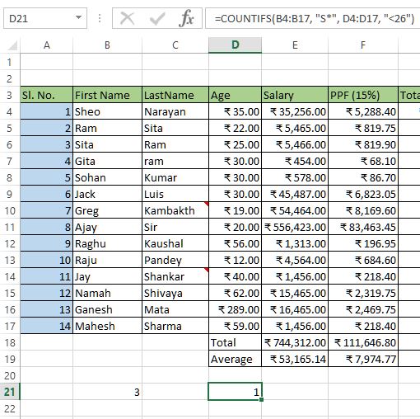Click the "Age" header cell
The image size is (420, 419).
click(235, 95)
